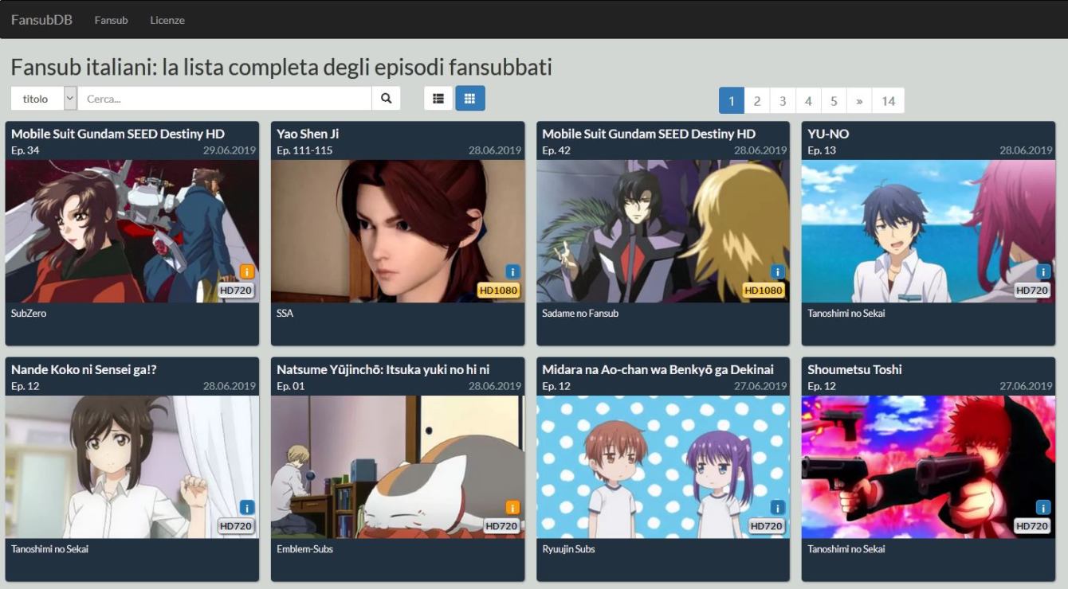
Task: Open the titolo search-field dropdown
Action: click(x=44, y=99)
